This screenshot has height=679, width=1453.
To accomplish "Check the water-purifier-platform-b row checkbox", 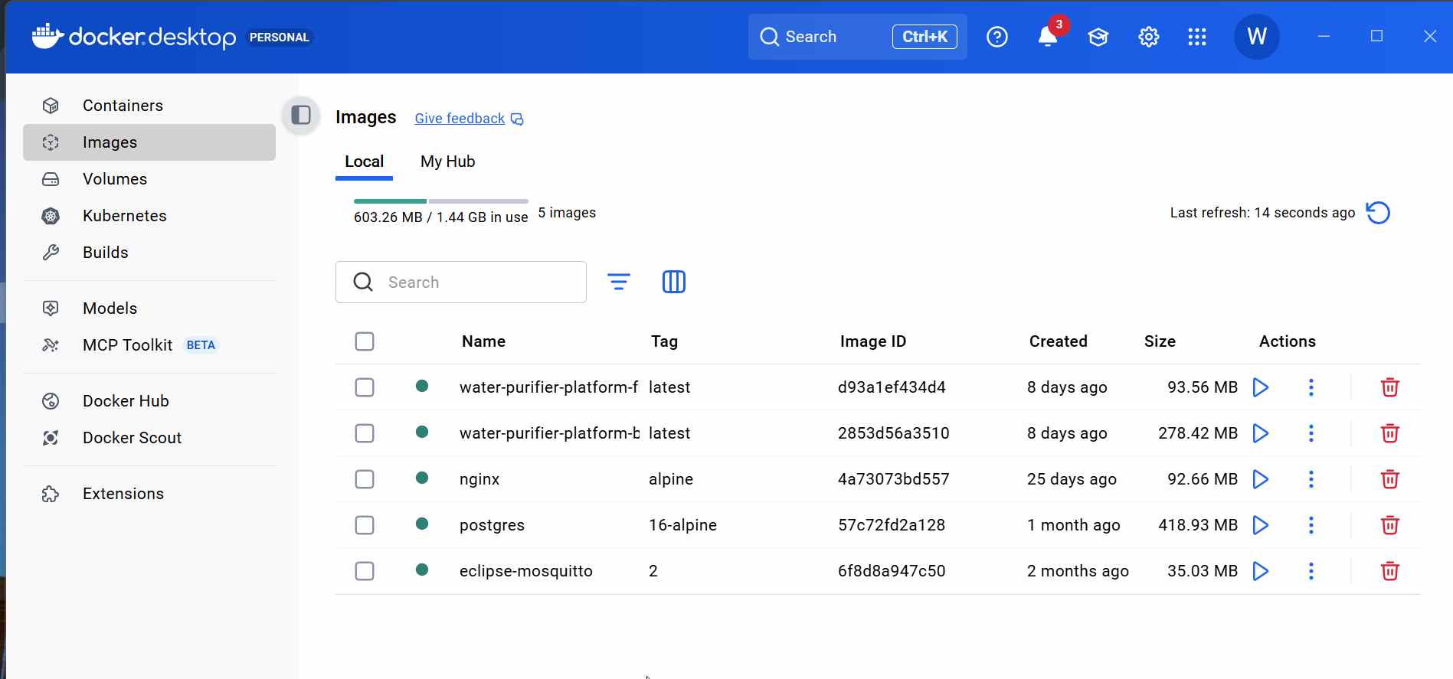I will pos(365,433).
